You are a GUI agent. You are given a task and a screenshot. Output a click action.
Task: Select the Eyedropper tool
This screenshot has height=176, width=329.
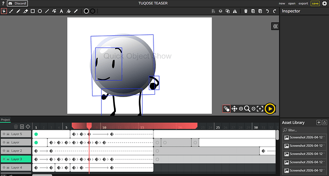76,11
